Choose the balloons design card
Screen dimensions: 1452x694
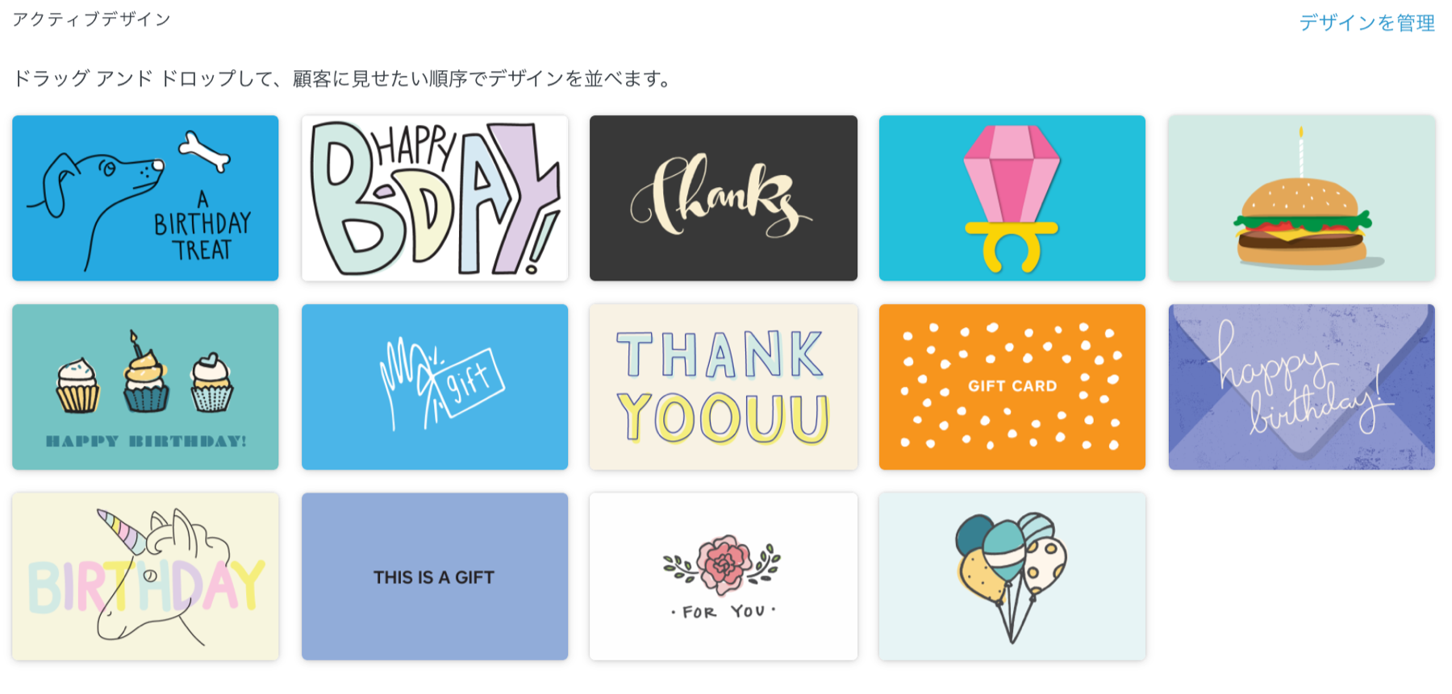coord(1012,576)
